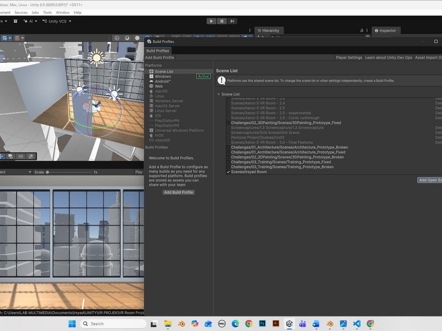
Task: Click the shaded sphere draw mode icon
Action: point(127,38)
